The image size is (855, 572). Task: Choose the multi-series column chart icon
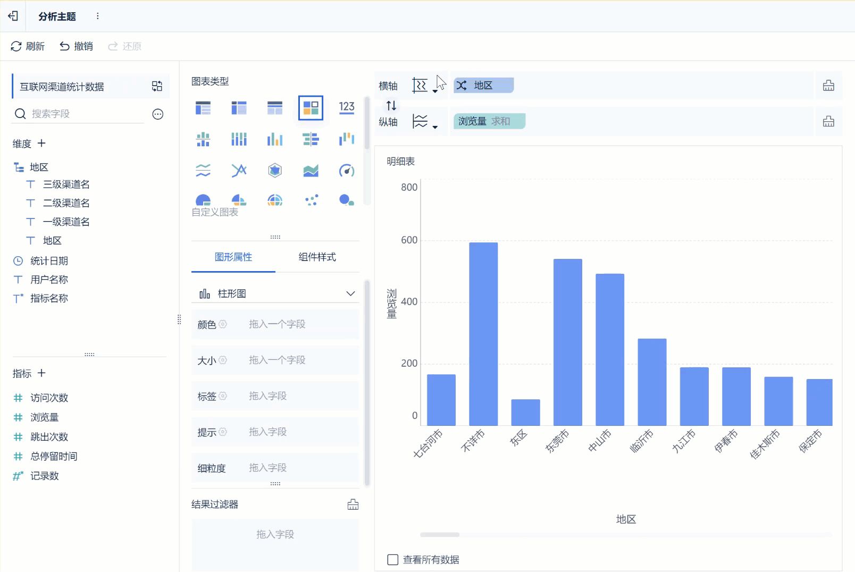pyautogui.click(x=275, y=139)
